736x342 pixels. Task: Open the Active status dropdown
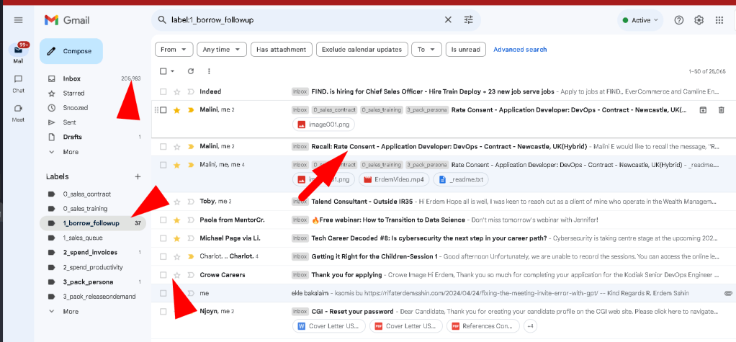click(640, 20)
